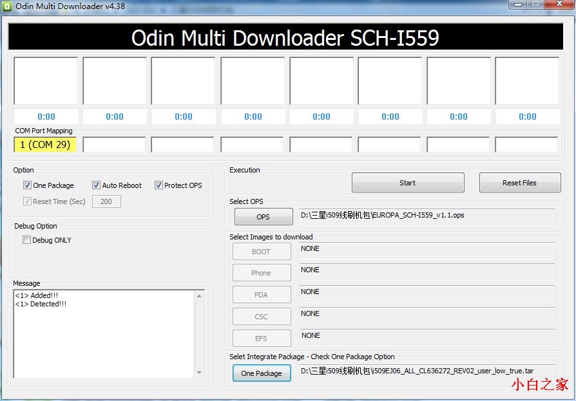Viewport: 576px width, 401px height.
Task: Click the NONE field next to BOOT
Action: [x=427, y=252]
